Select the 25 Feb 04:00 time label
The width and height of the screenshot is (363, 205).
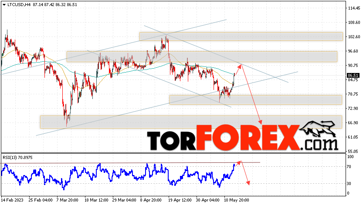(41, 200)
